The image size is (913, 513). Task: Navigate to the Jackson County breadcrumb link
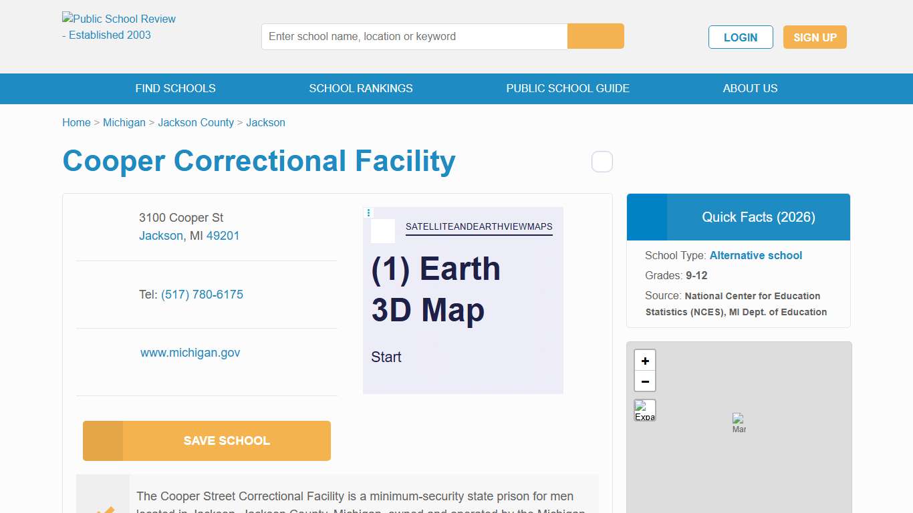point(196,122)
